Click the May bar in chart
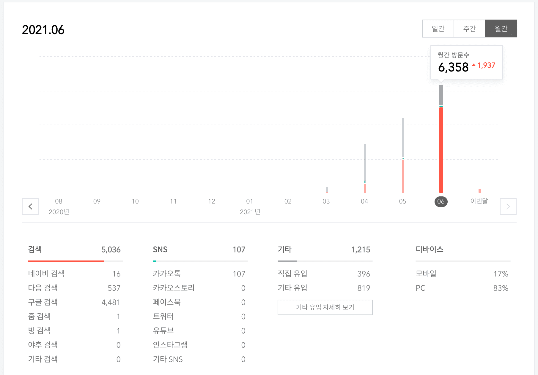This screenshot has height=375, width=538. pos(403,155)
